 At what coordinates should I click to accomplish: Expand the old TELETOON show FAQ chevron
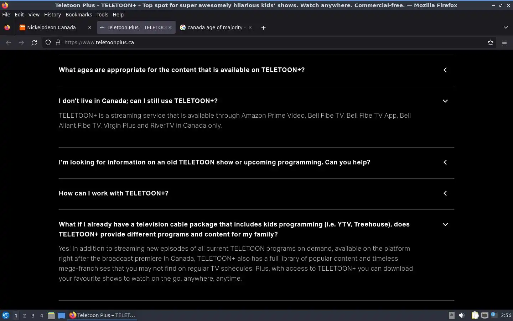coord(445,162)
